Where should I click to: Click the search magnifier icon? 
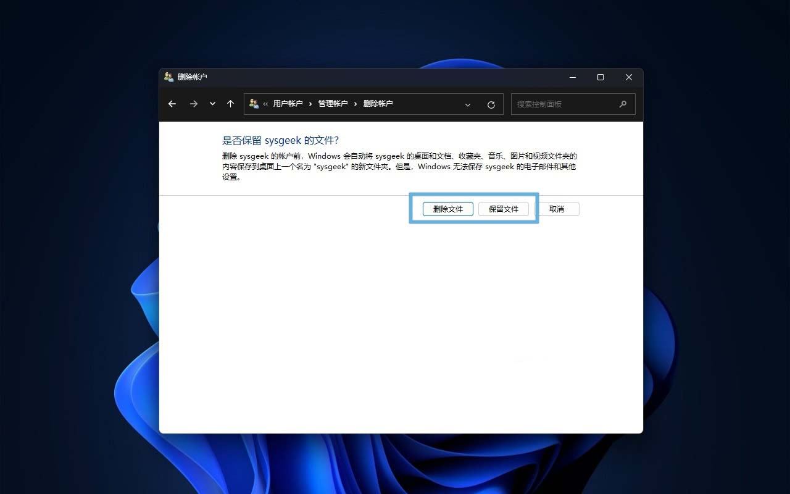click(623, 104)
